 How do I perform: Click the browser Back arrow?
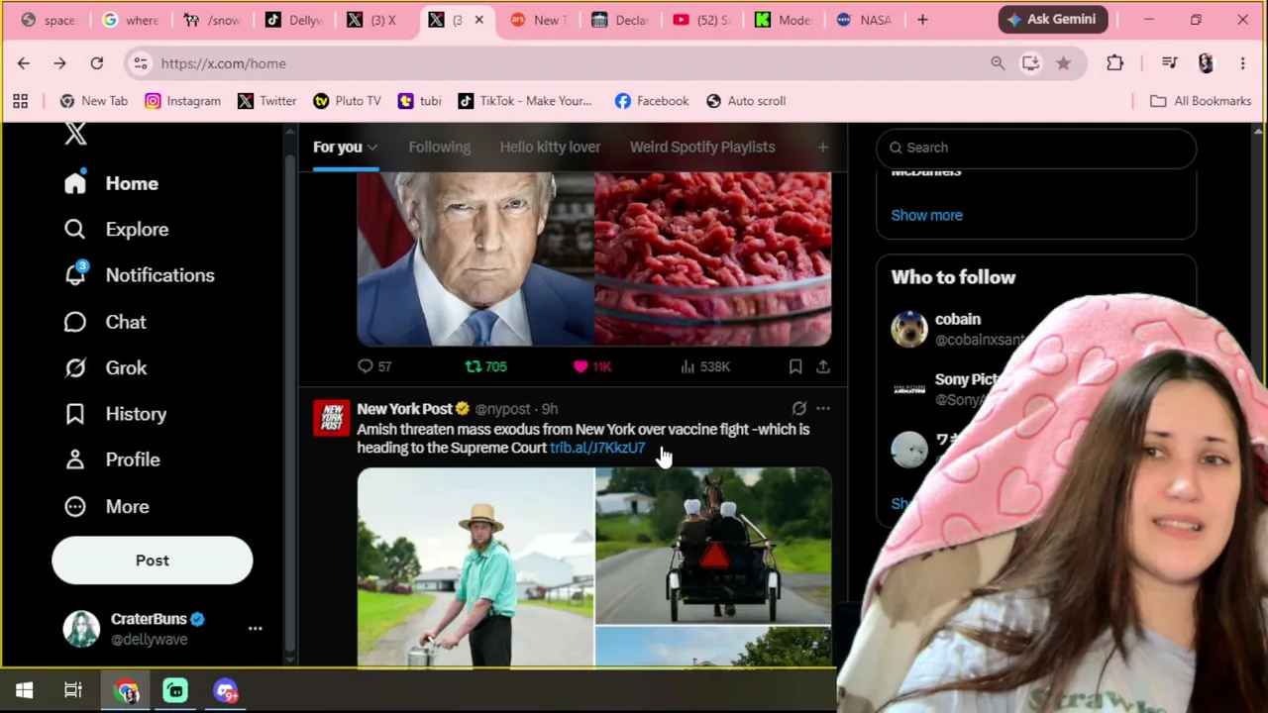pyautogui.click(x=24, y=63)
